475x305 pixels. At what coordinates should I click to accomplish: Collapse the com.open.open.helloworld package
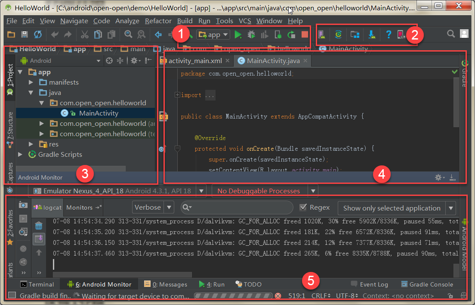coord(42,103)
